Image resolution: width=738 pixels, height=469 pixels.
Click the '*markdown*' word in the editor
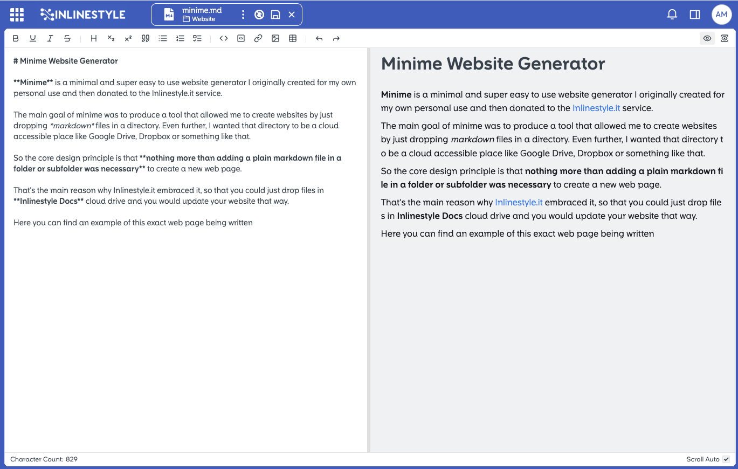(x=72, y=126)
